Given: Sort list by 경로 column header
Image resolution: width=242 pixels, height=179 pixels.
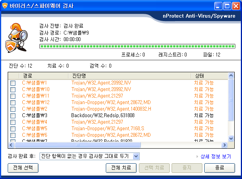Looking at the screenshot, I should pyautogui.click(x=44, y=76).
